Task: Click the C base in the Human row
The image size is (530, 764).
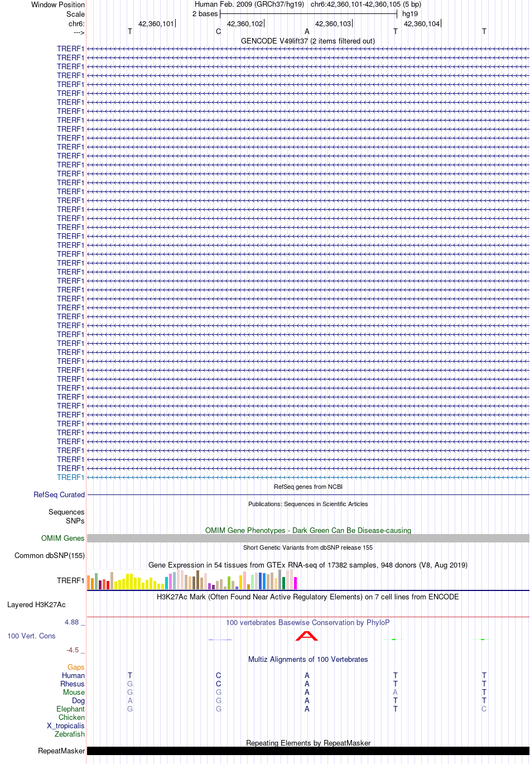Action: click(x=219, y=675)
